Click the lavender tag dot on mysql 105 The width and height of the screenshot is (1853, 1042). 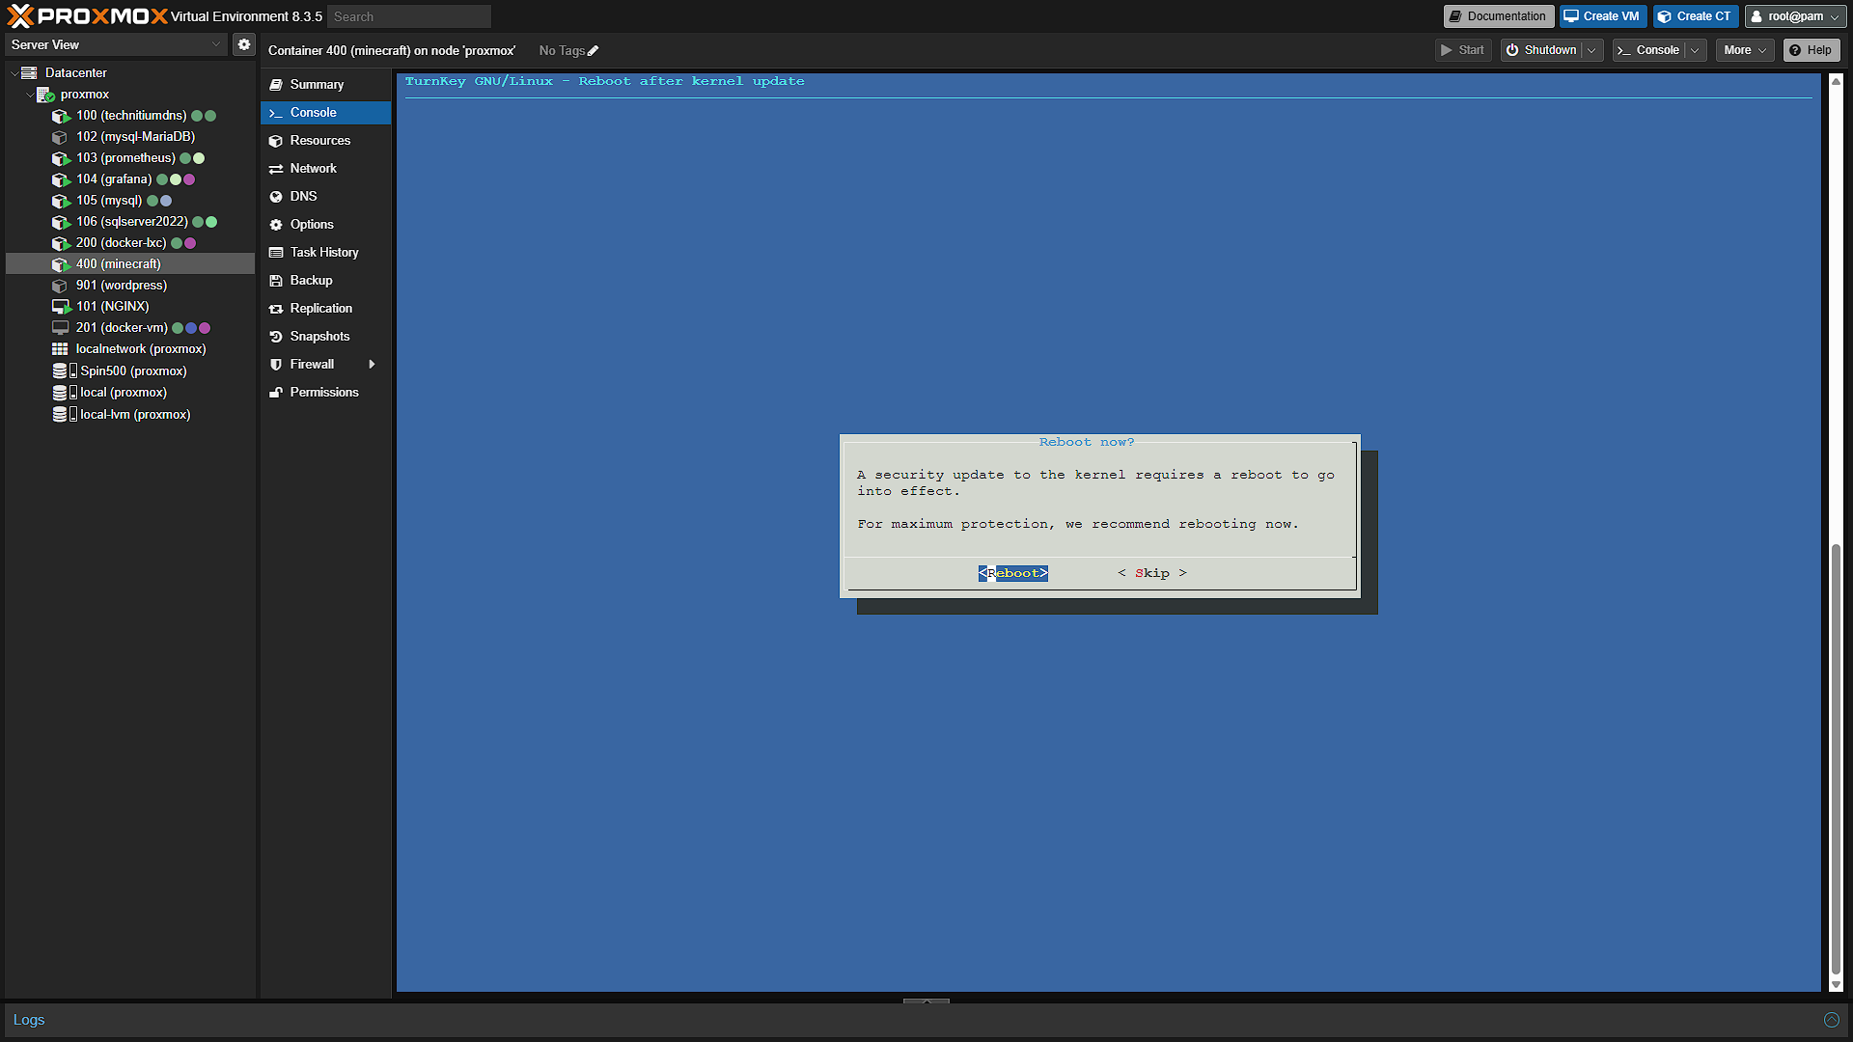point(166,201)
